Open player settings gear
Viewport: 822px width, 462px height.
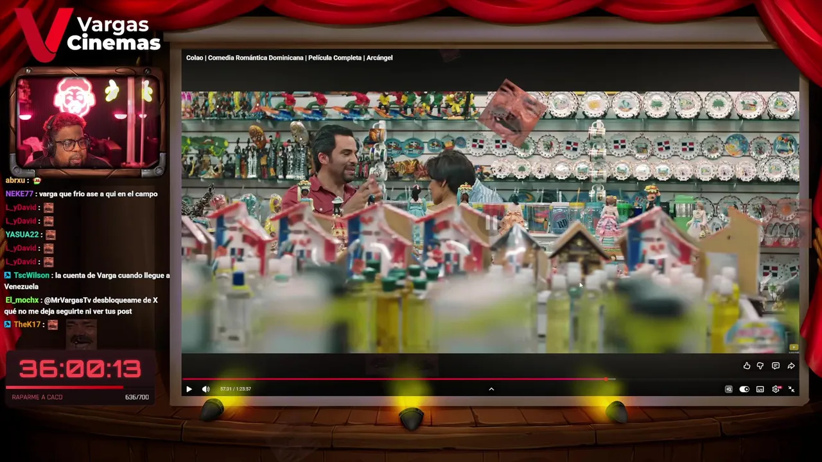coord(776,389)
